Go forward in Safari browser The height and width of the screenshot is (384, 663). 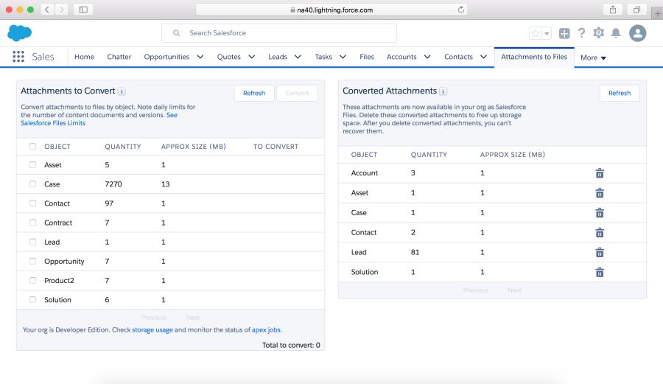[61, 10]
